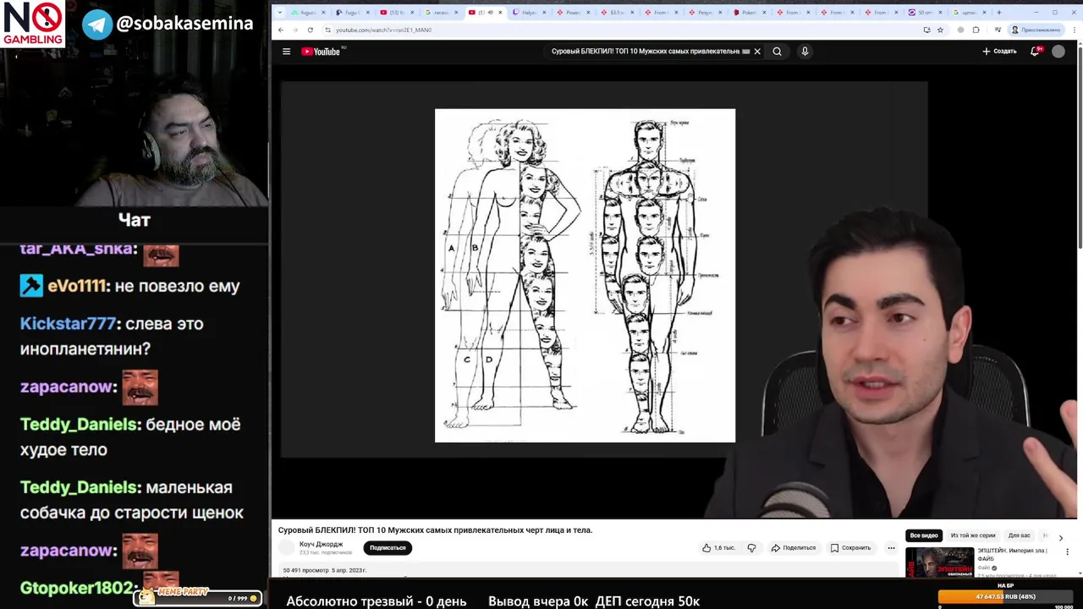This screenshot has height=609, width=1083.
Task: Submit the search with magnifier icon
Action: click(x=777, y=52)
